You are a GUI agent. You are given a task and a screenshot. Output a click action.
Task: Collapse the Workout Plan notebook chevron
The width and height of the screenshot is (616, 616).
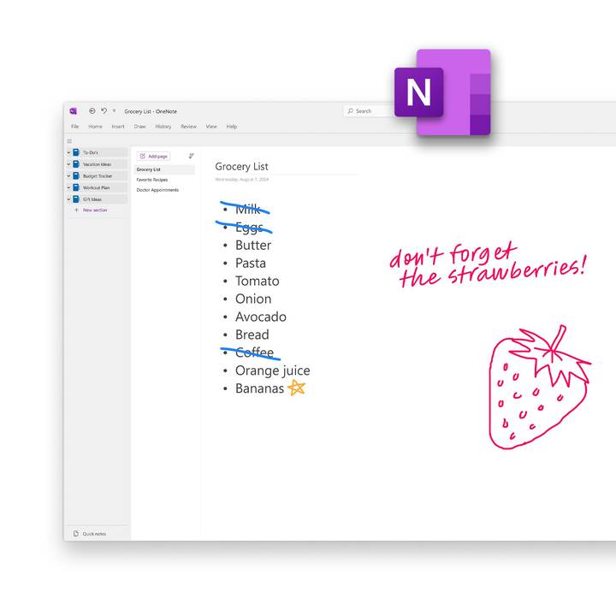[x=68, y=187]
